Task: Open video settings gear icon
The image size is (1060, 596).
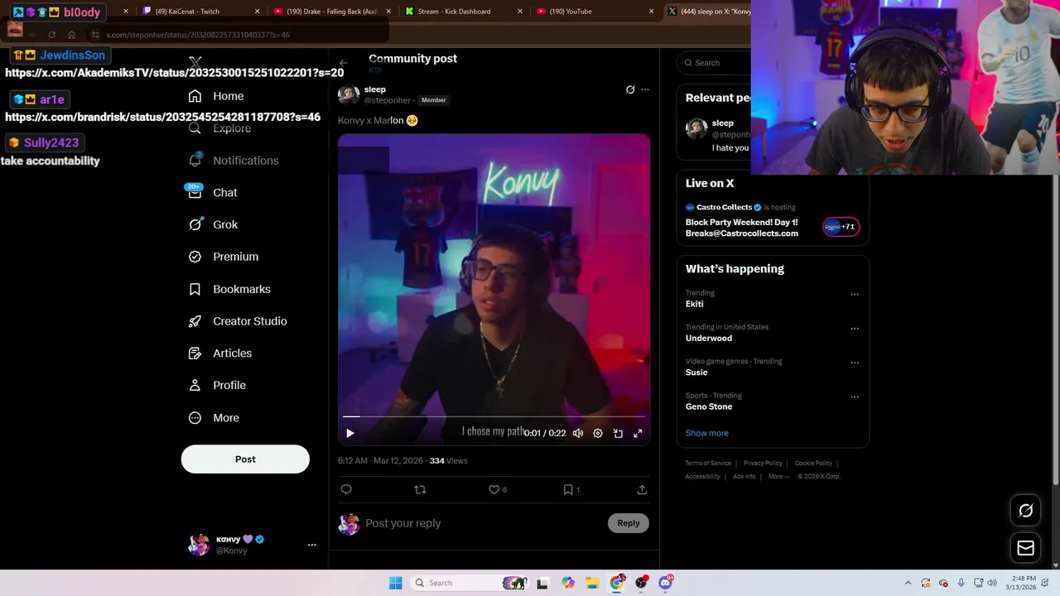Action: [598, 433]
